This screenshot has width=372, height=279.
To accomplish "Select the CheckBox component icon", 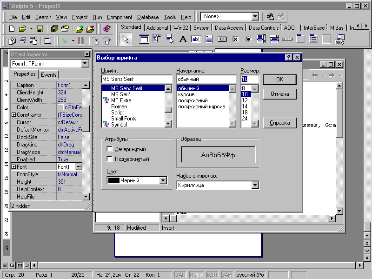I will pos(235,39).
